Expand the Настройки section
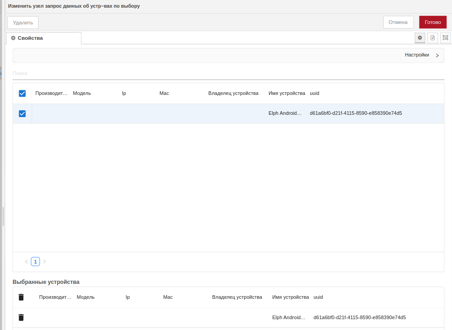 click(x=422, y=55)
